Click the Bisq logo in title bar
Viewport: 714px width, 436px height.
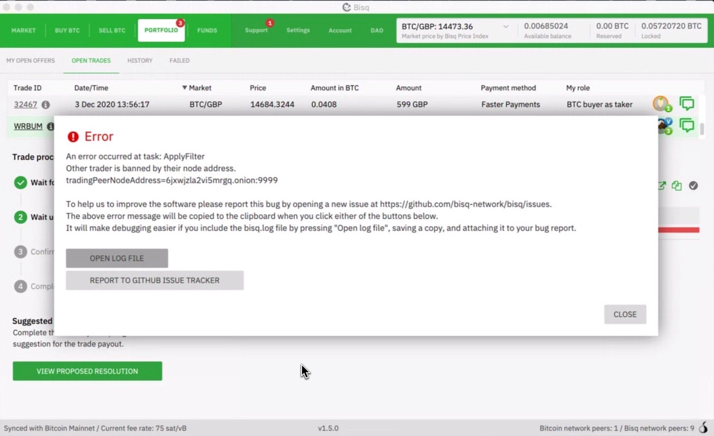347,7
